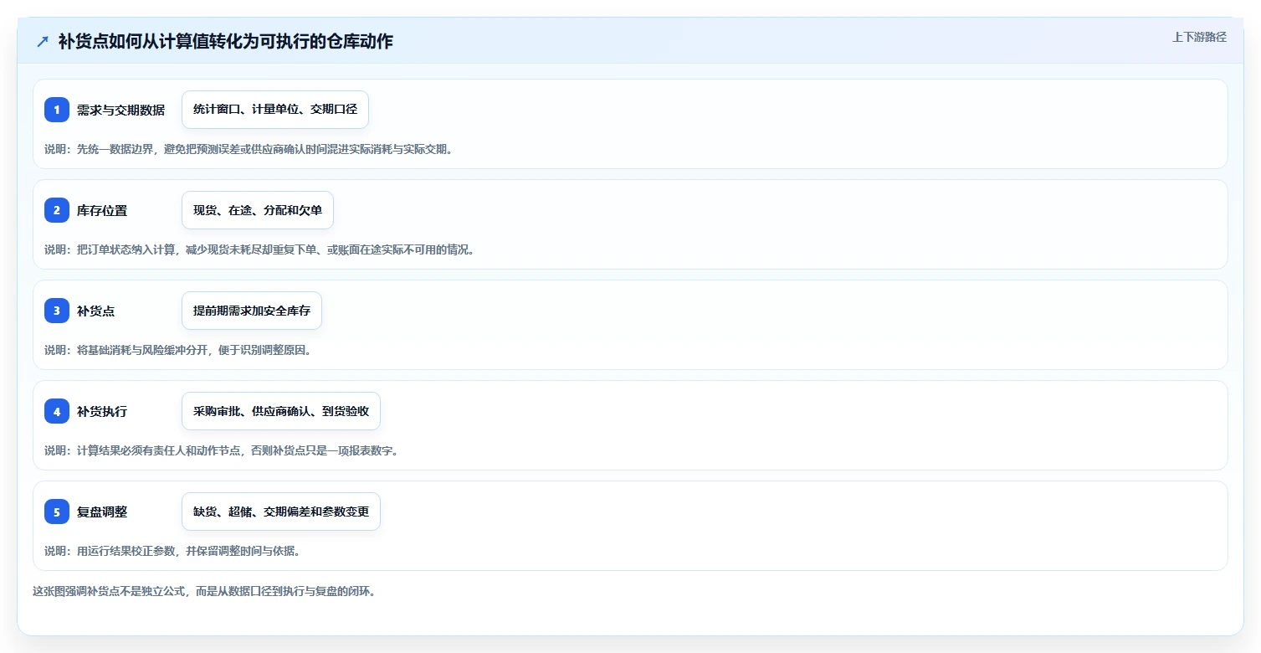Viewport: 1261px width, 653px height.
Task: Select the 提前期需求加安全库存 chip
Action: pos(252,311)
